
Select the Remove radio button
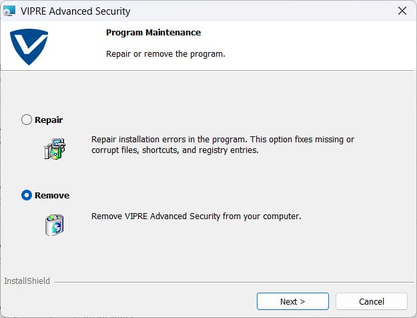27,195
